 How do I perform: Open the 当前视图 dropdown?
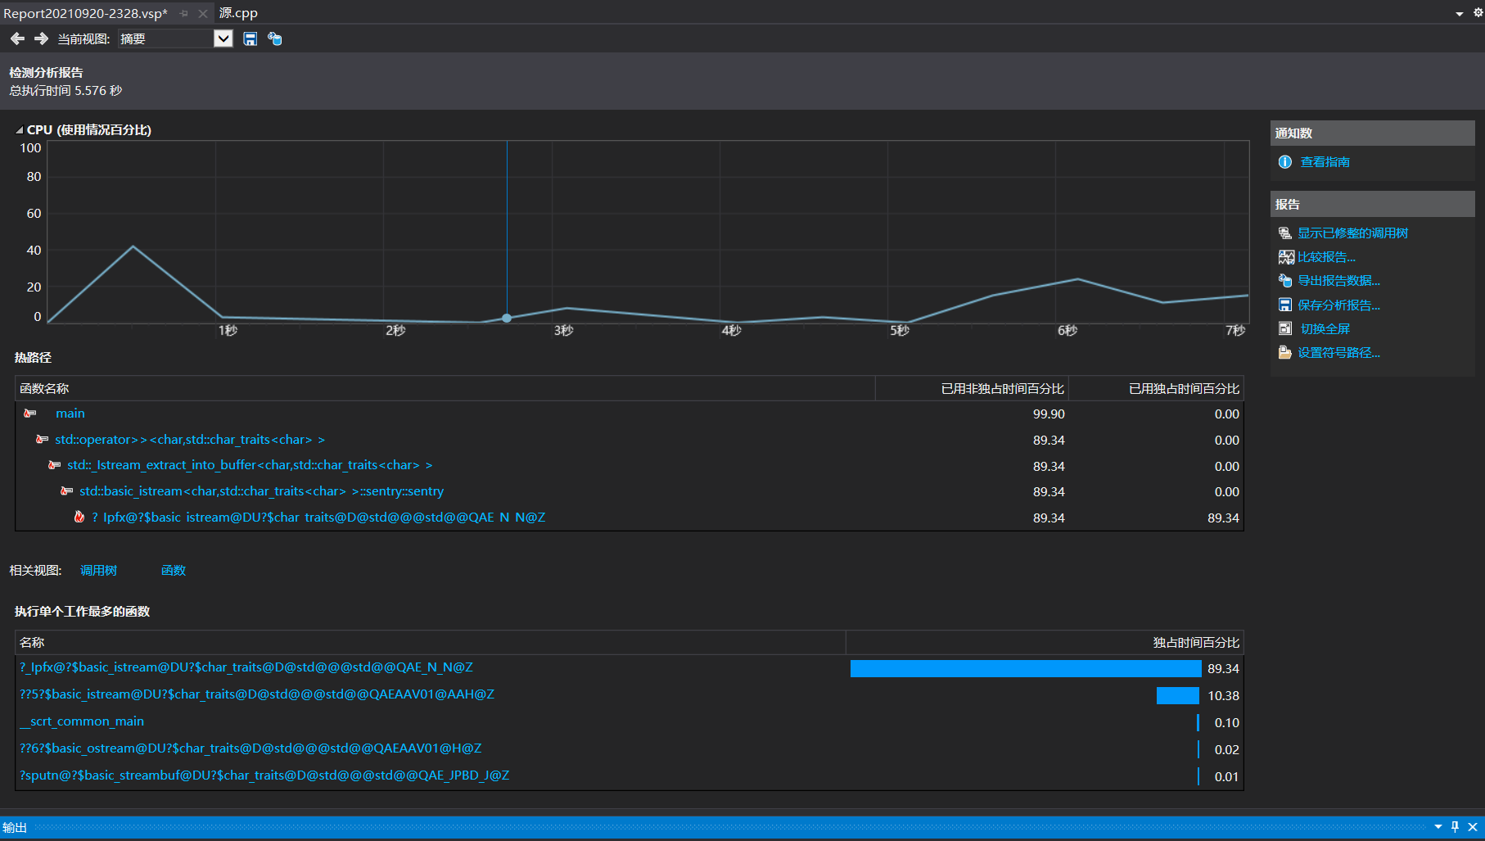223,38
